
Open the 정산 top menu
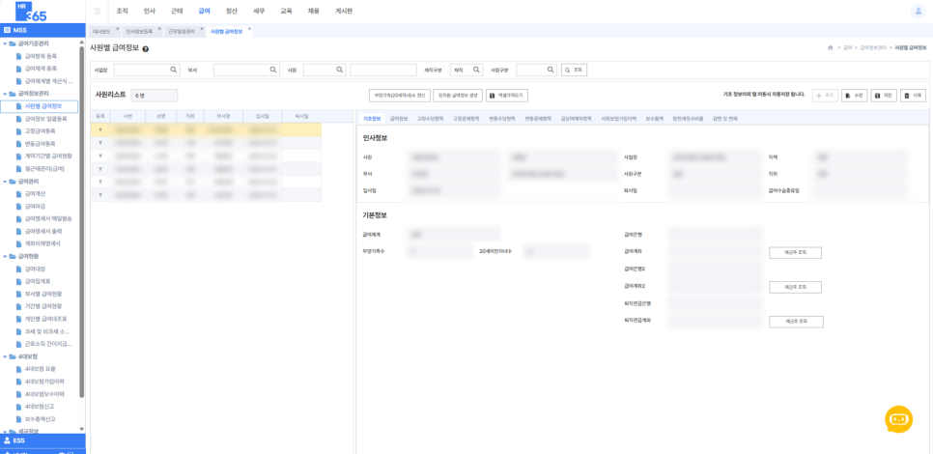[232, 12]
